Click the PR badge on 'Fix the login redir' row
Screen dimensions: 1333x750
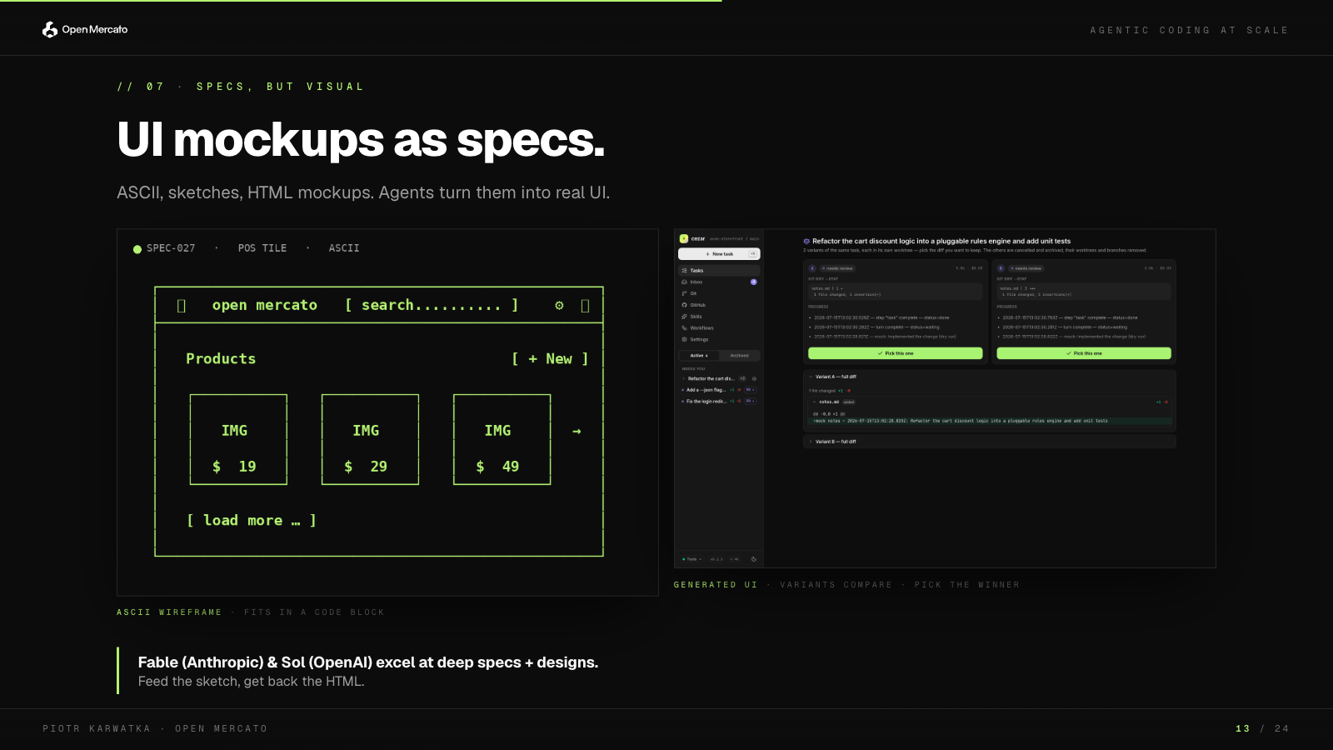(751, 401)
